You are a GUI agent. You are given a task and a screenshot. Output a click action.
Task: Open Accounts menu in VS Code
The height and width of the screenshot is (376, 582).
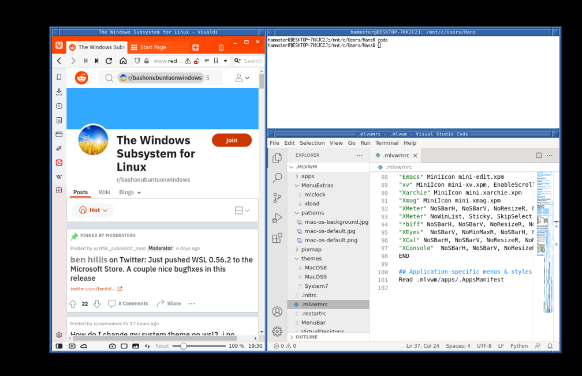[277, 311]
